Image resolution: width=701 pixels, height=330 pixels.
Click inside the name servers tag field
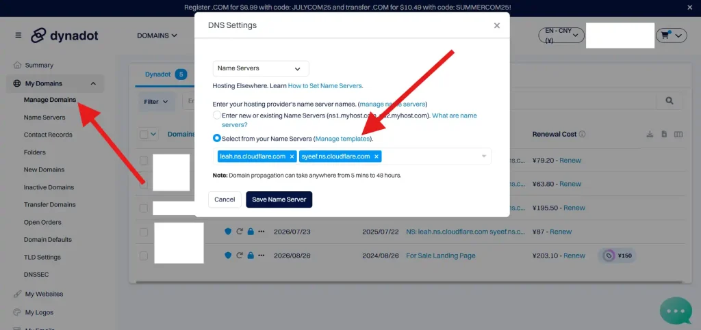[352, 156]
